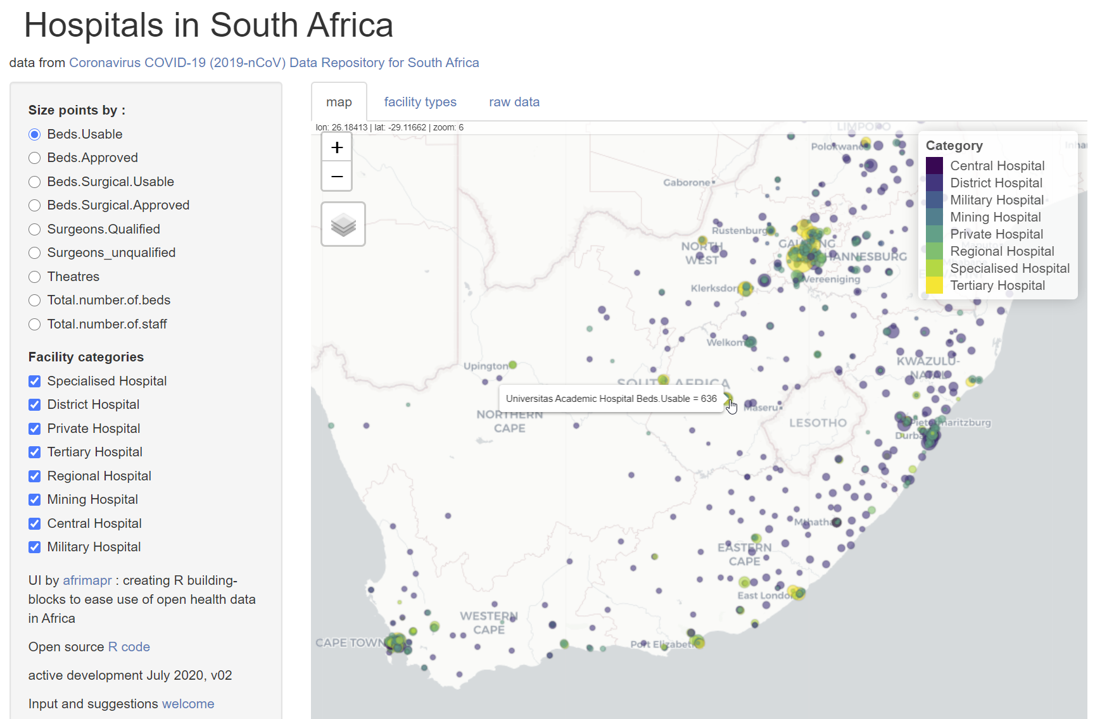Open the raw data tab
The height and width of the screenshot is (719, 1095).
(x=514, y=102)
